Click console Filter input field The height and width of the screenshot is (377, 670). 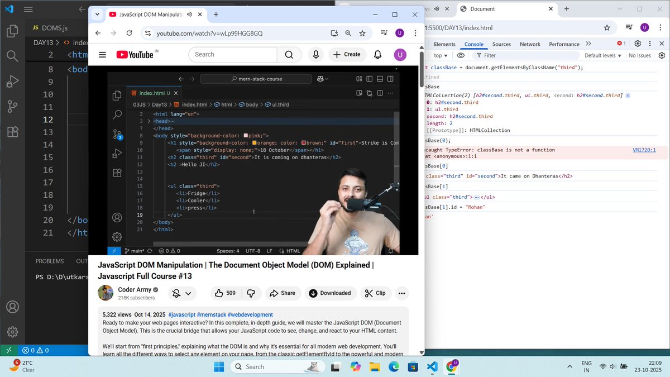click(x=525, y=55)
